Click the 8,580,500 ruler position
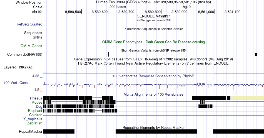 [x=73, y=12]
